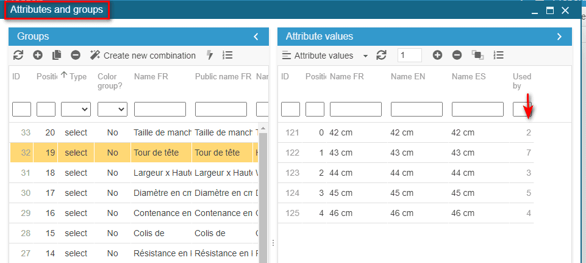Click the Name FR filter field in Groups
This screenshot has height=263, width=586.
point(160,109)
